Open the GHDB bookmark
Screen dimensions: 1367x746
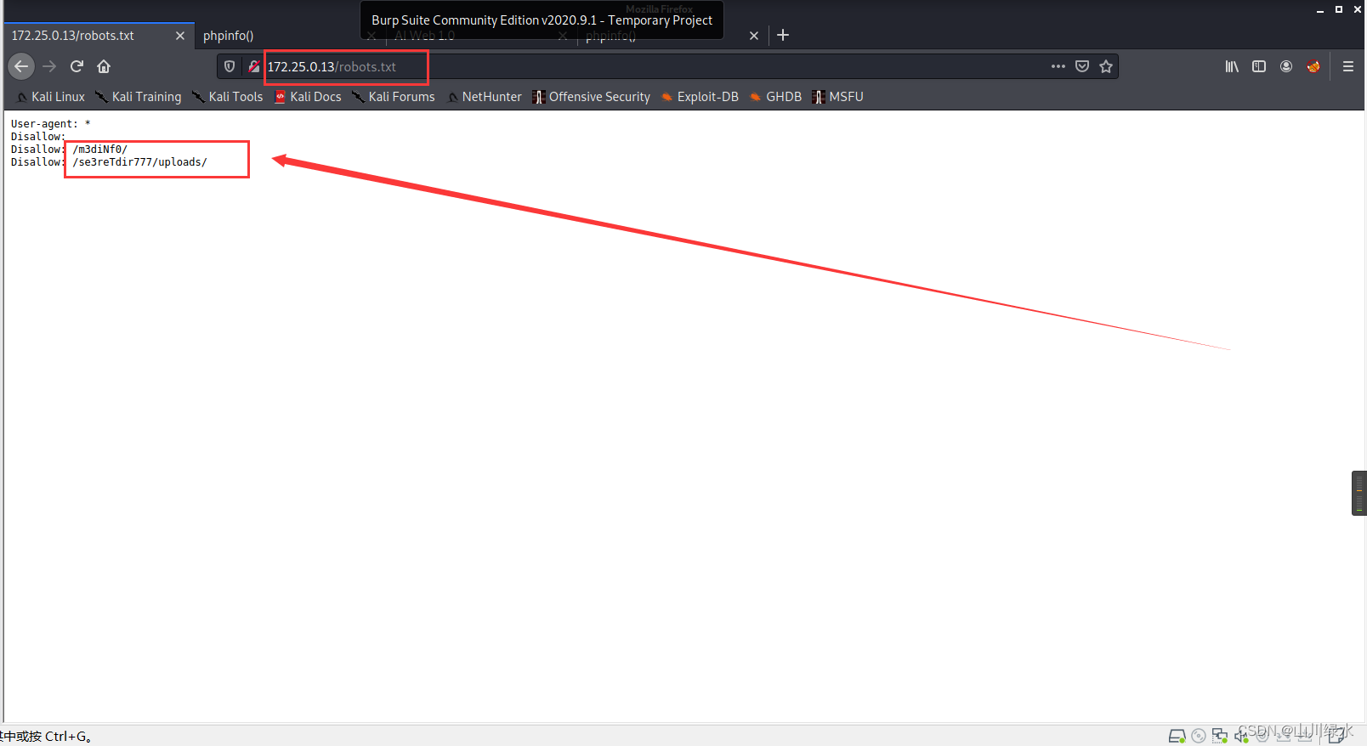point(775,97)
